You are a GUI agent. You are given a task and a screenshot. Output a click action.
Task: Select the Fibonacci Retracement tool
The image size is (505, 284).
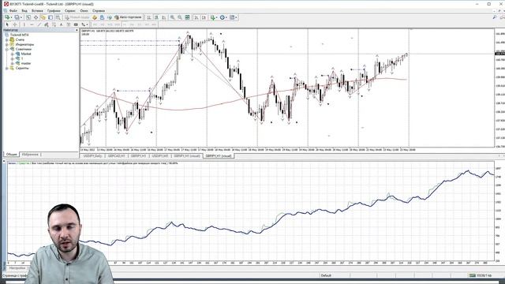click(54, 24)
